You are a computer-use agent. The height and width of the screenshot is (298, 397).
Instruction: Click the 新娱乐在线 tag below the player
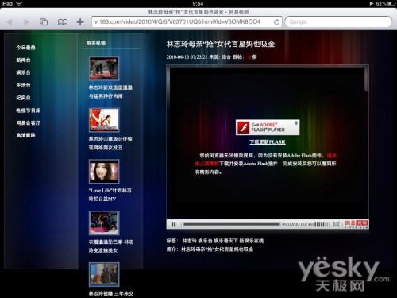(x=252, y=241)
